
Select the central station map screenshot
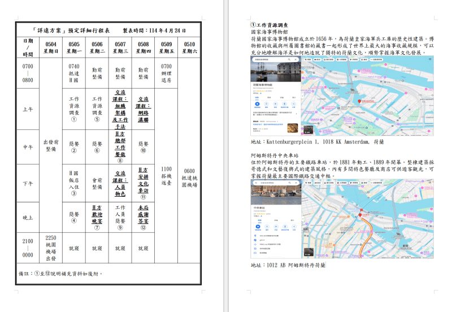click(342, 219)
